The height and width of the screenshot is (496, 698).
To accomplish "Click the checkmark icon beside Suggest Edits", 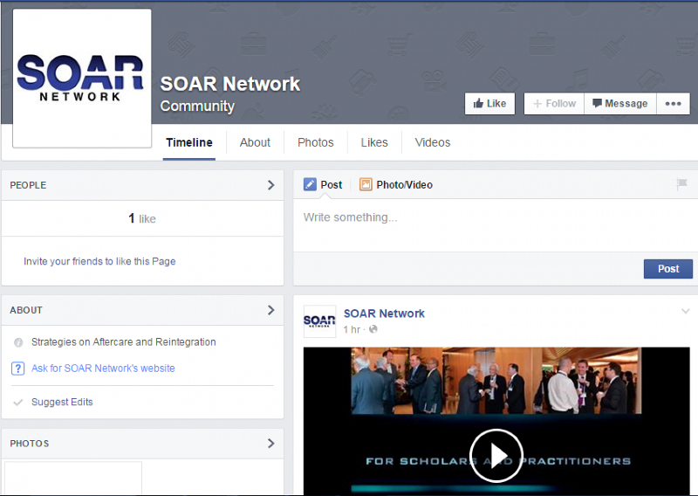I will 17,403.
